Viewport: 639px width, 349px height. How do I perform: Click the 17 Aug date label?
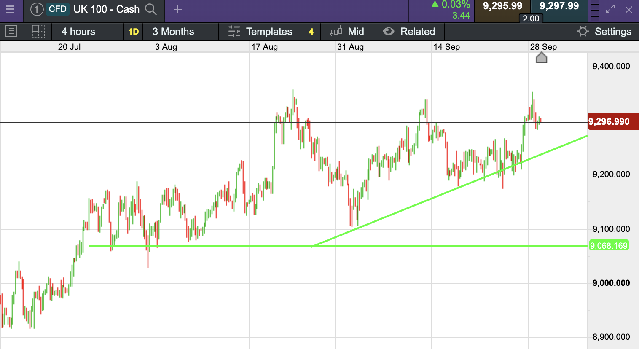265,47
